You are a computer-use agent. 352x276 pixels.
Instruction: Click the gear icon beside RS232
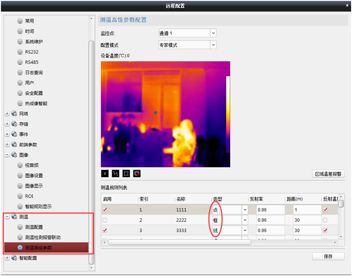click(x=20, y=52)
